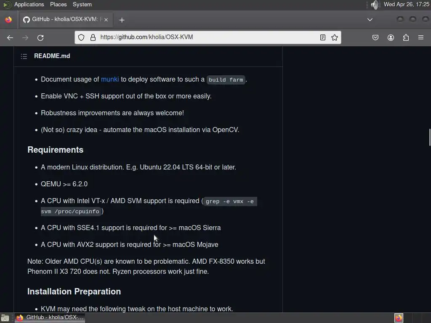Click the Firefox icon in bottom-right tray
Screen dimensions: 431x323
399,318
